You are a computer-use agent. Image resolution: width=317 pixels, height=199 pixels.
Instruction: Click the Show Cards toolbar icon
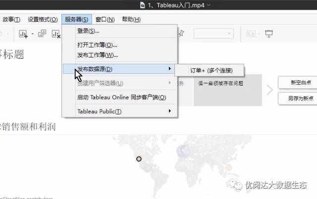(251, 34)
